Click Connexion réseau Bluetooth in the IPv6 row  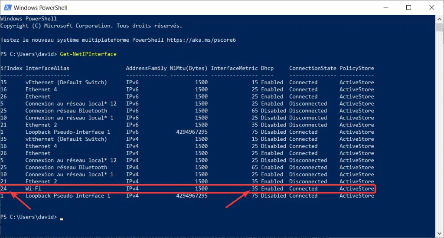click(x=66, y=111)
